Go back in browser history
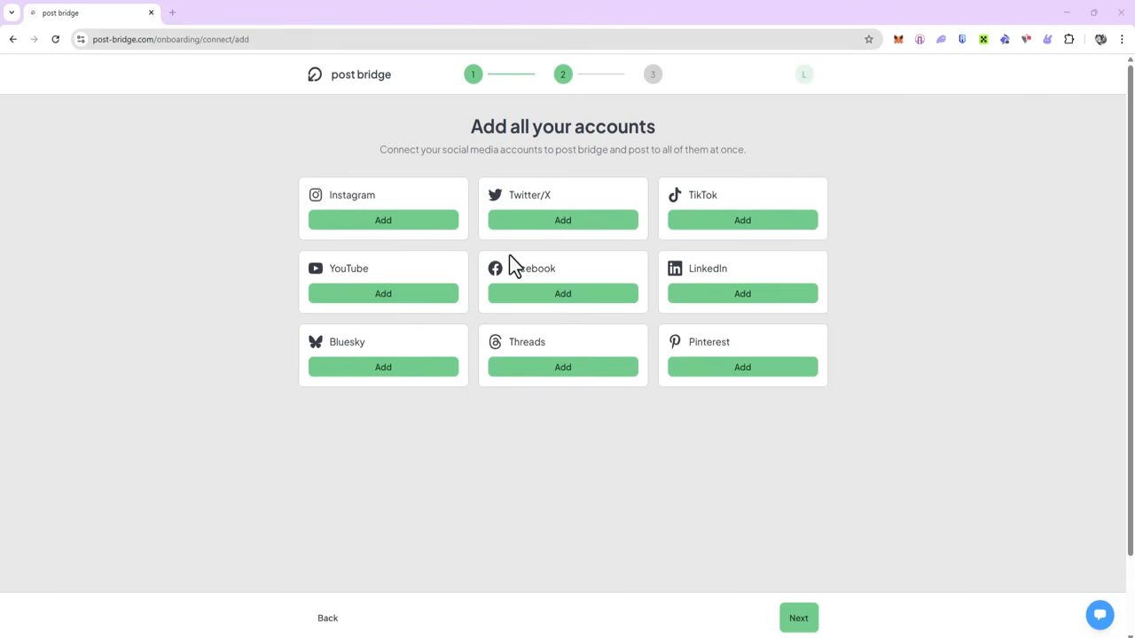This screenshot has width=1135, height=638. pos(12,39)
